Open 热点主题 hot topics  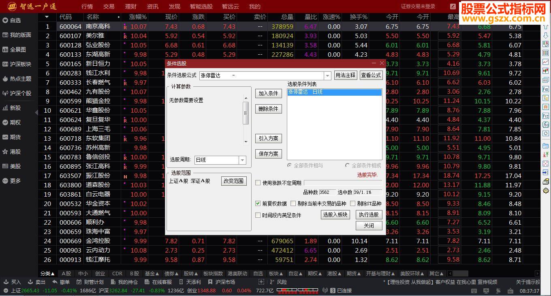click(17, 79)
